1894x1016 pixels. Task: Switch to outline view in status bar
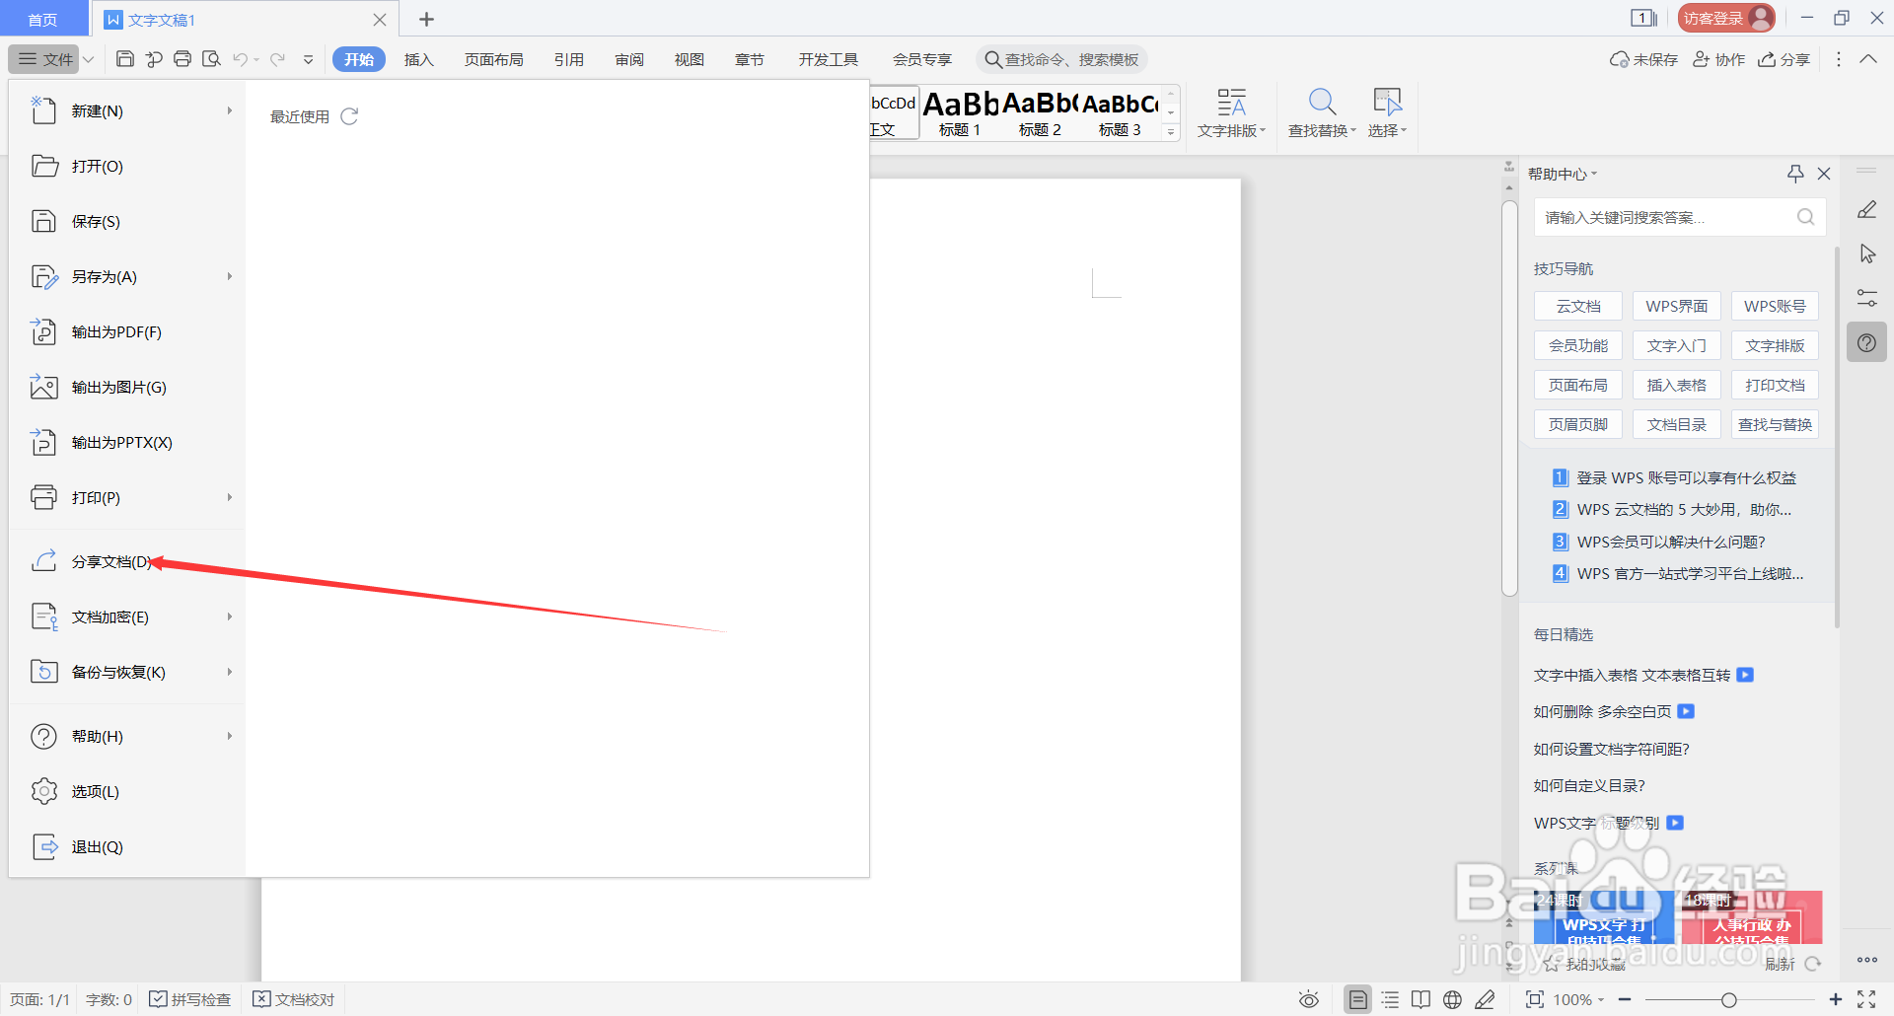(1390, 999)
